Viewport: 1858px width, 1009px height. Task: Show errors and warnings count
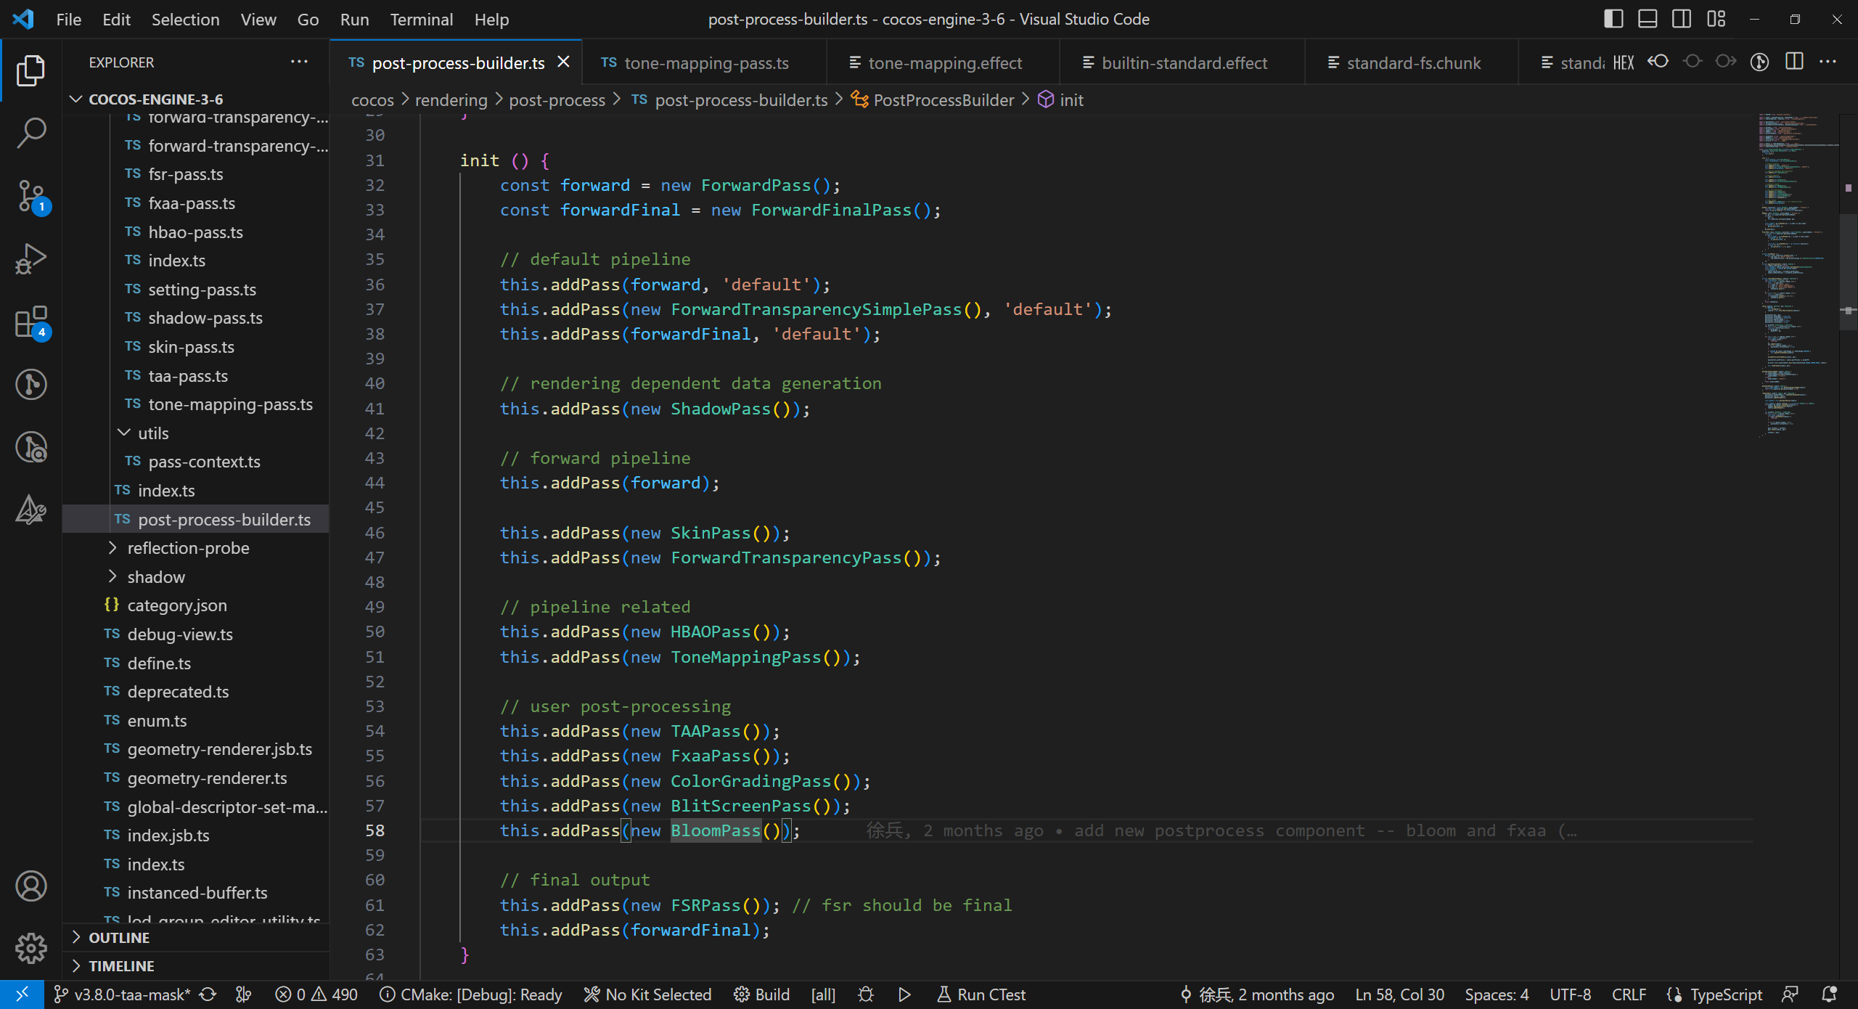[x=316, y=994]
